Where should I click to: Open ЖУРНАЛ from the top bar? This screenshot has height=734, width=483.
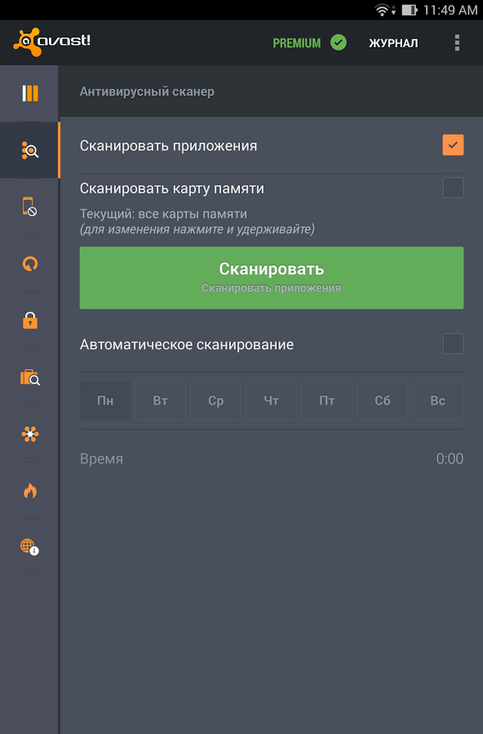(x=393, y=42)
